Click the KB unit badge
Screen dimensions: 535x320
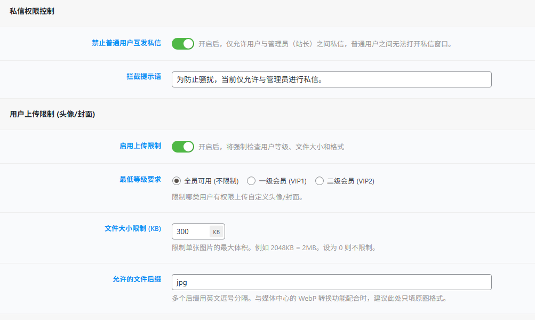click(216, 231)
